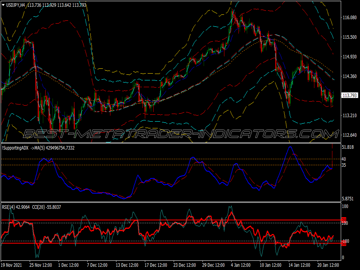Viewport: 360px width, 270px height.
Task: Click the 17 Dec 12:00 time axis label
Action: click(x=156, y=265)
